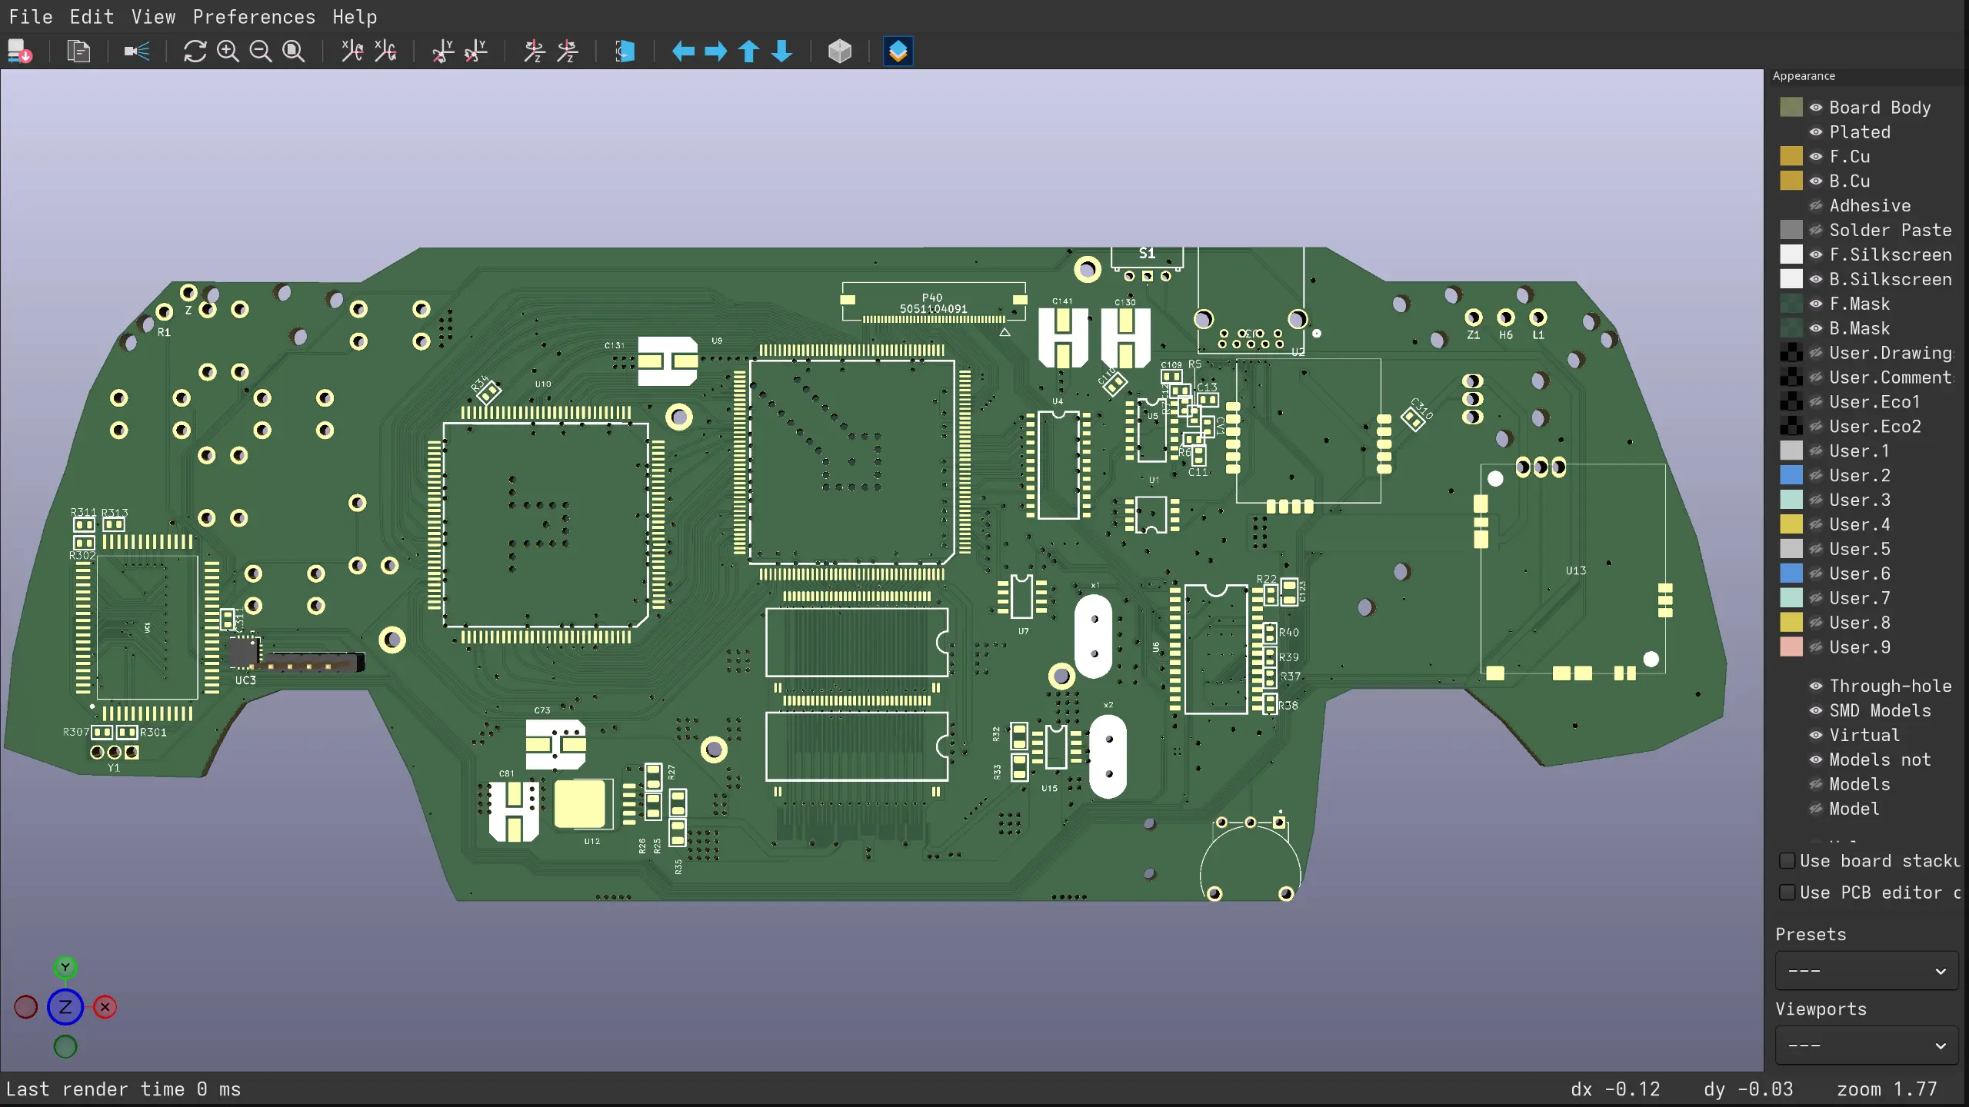
Task: Show the Solder Paste layer
Action: [x=1816, y=230]
